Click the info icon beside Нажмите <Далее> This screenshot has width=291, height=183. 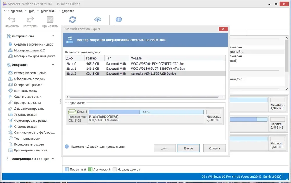click(x=67, y=147)
